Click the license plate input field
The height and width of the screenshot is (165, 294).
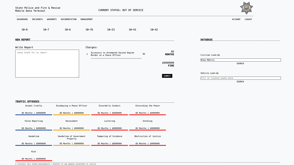[x=240, y=78]
